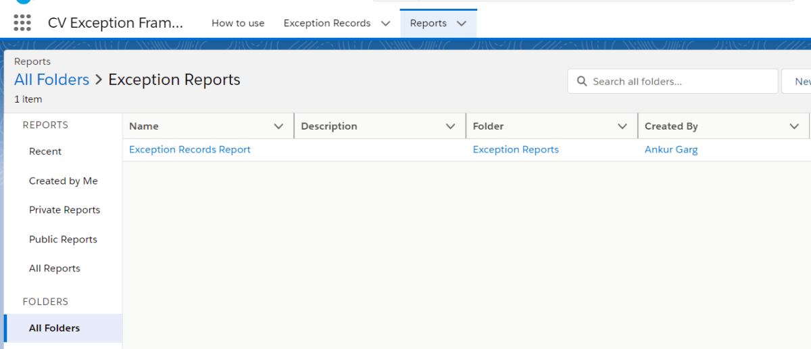The height and width of the screenshot is (349, 811).
Task: Open the Reports tab dropdown arrow
Action: [x=462, y=23]
